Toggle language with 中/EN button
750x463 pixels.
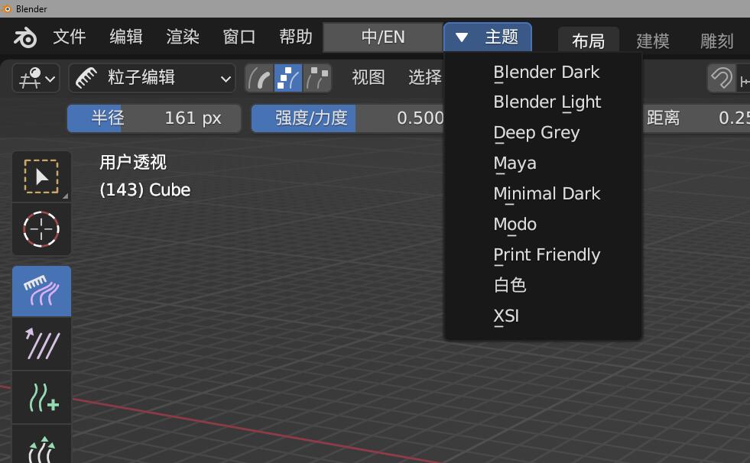tap(383, 37)
